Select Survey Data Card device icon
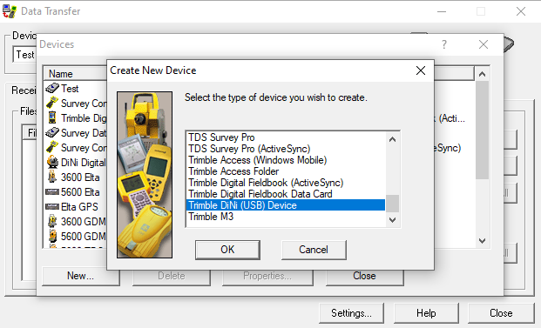 (52, 132)
